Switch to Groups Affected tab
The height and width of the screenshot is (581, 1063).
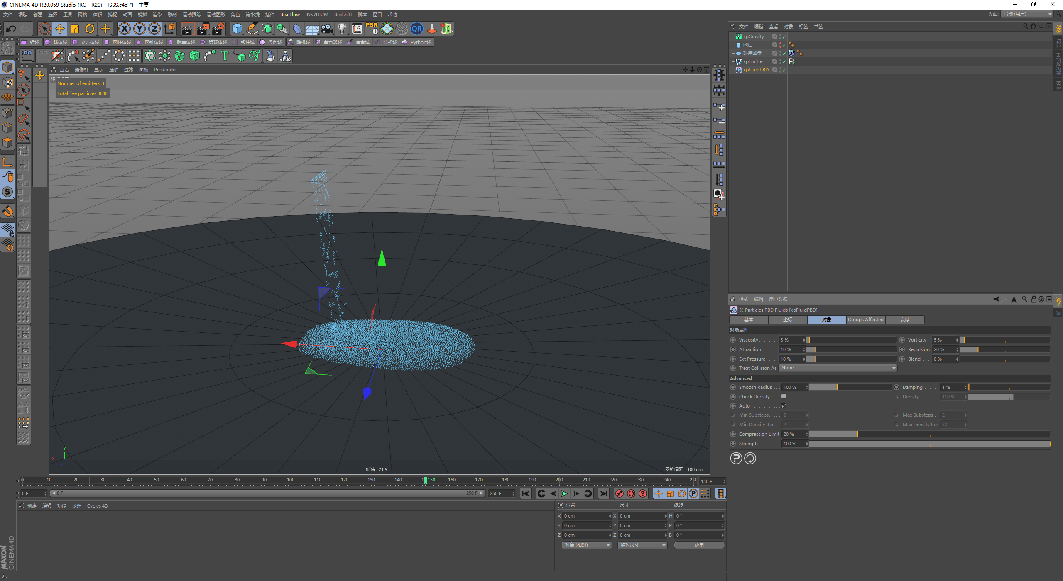pyautogui.click(x=865, y=320)
